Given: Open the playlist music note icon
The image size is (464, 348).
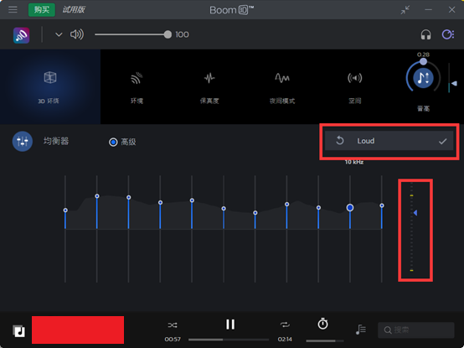Looking at the screenshot, I should (361, 330).
